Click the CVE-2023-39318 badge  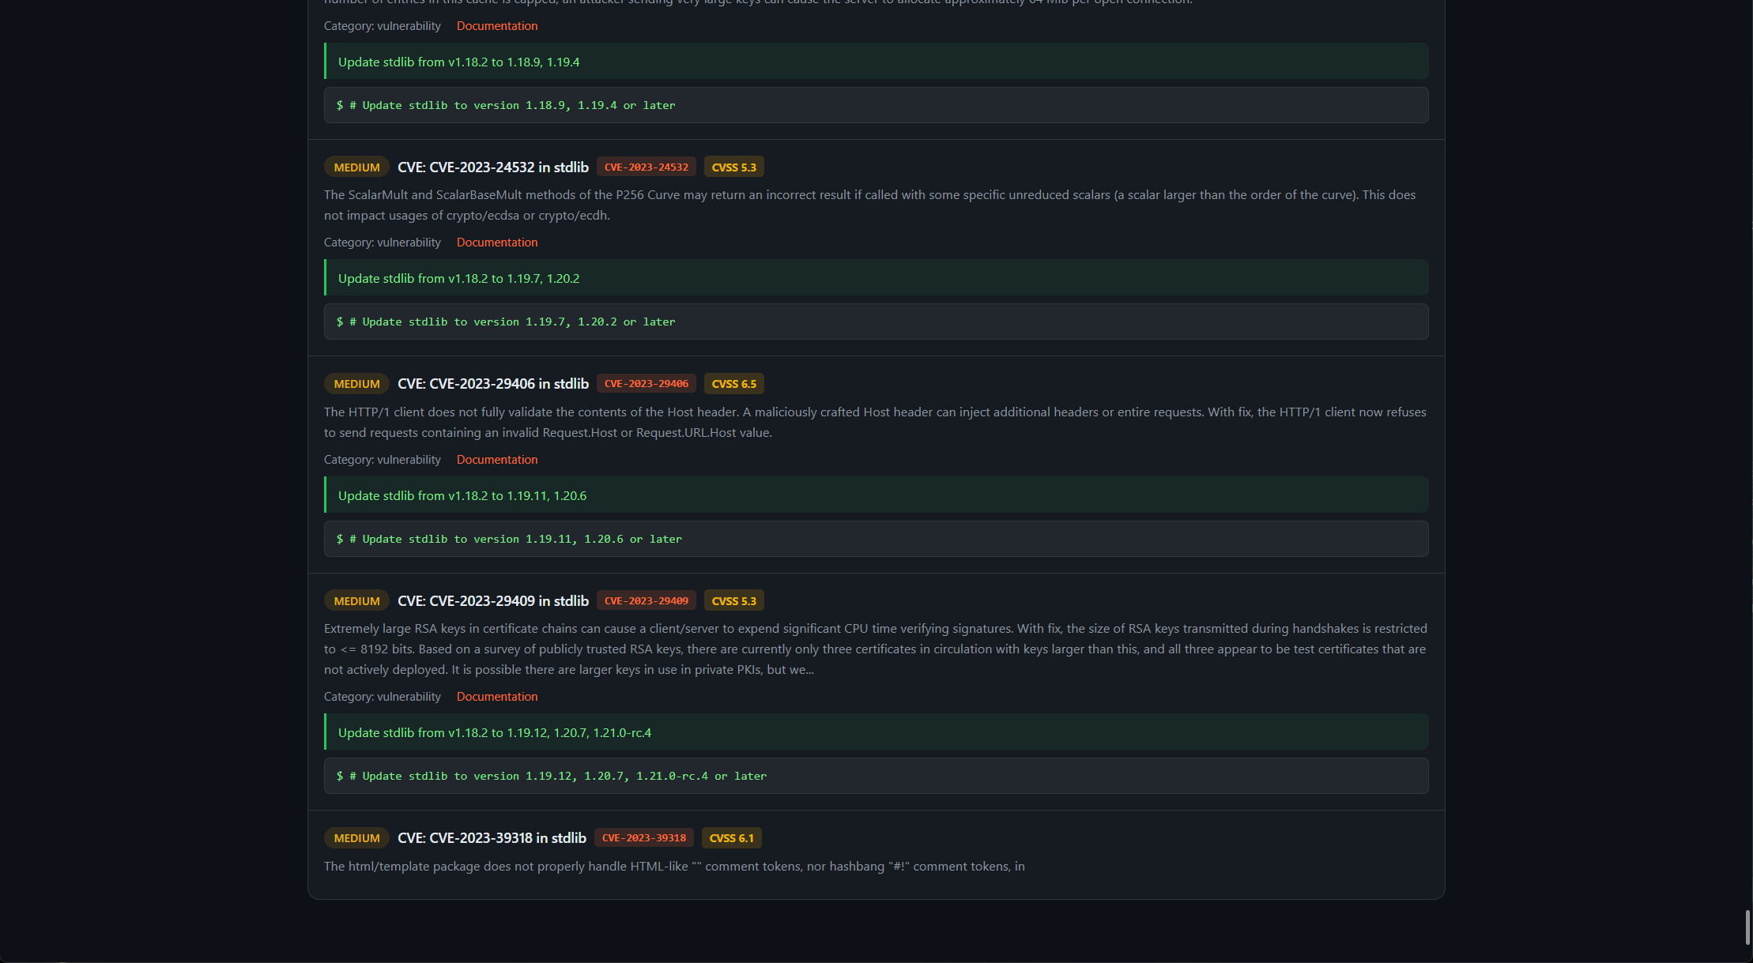643,837
